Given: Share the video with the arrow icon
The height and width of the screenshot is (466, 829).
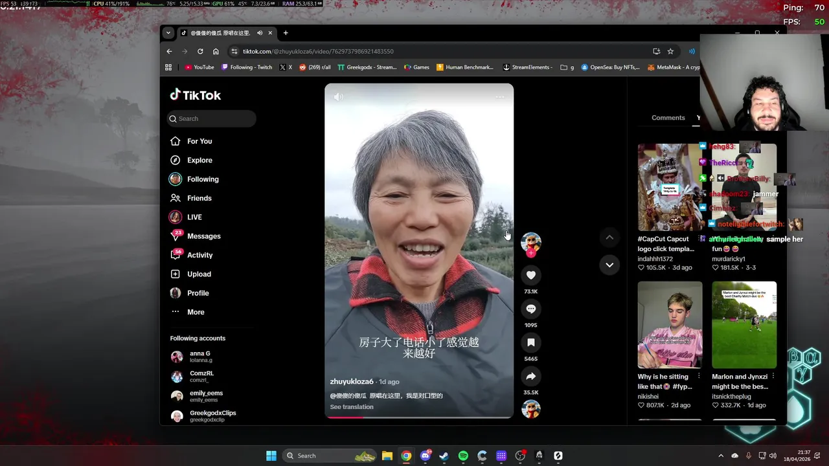Looking at the screenshot, I should (530, 376).
